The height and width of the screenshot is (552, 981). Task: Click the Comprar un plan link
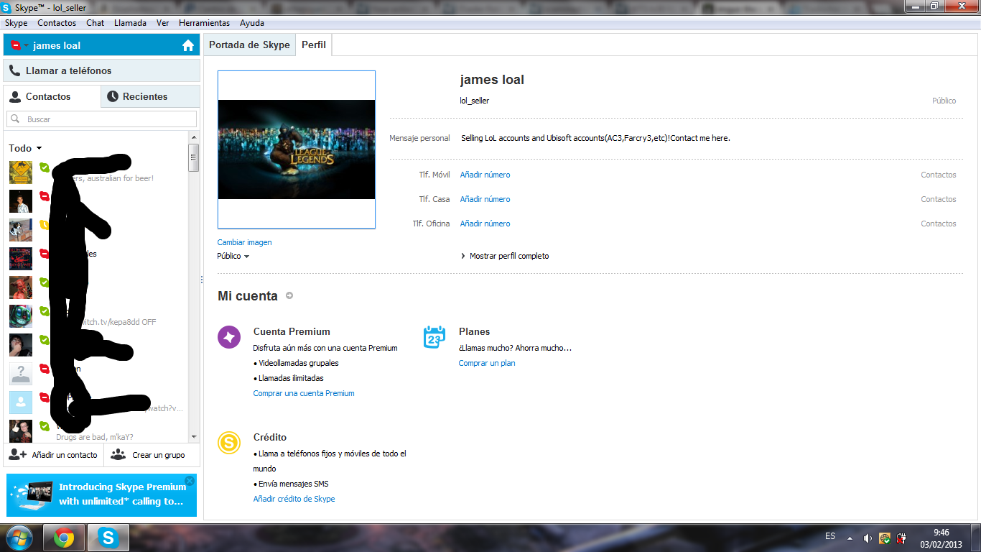click(487, 363)
